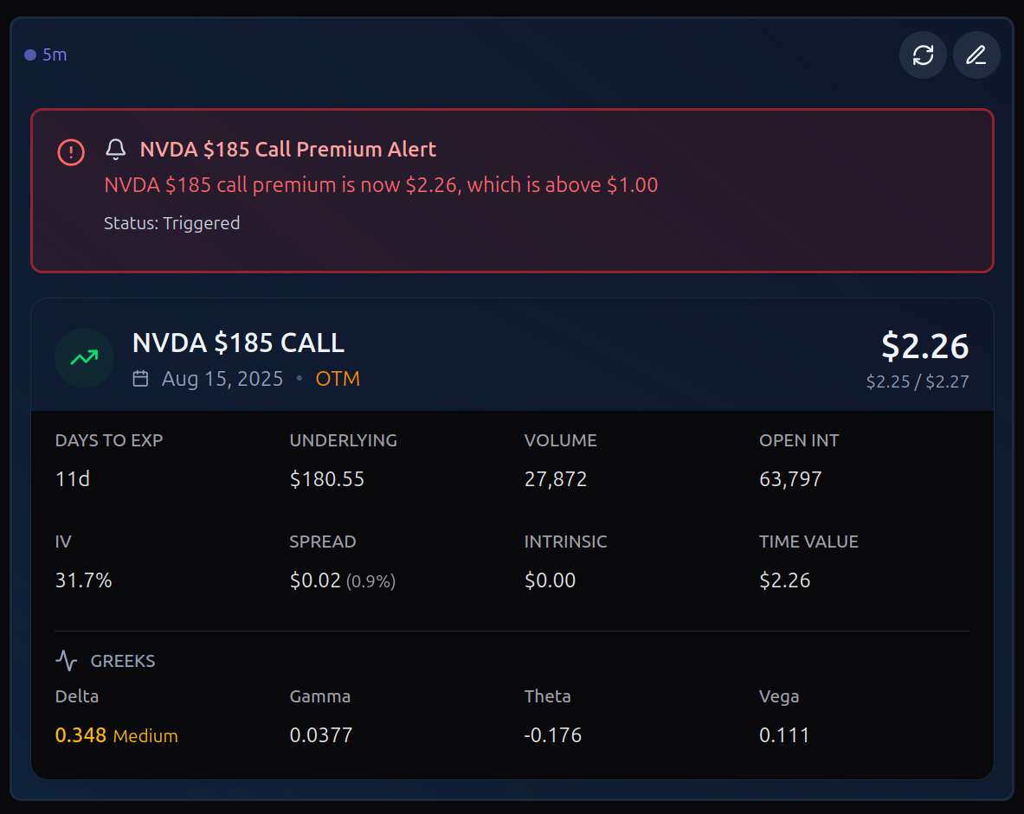
Task: Click the Theta value -0.176
Action: tap(553, 735)
